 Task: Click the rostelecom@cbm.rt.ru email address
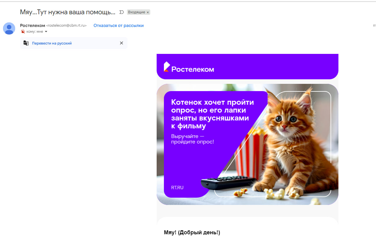[x=66, y=26]
